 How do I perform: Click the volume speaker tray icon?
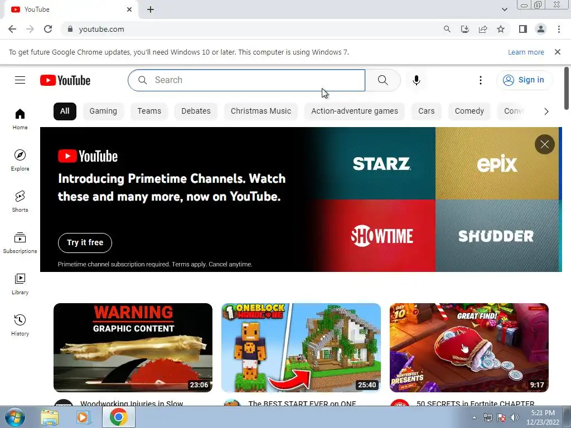[514, 417]
